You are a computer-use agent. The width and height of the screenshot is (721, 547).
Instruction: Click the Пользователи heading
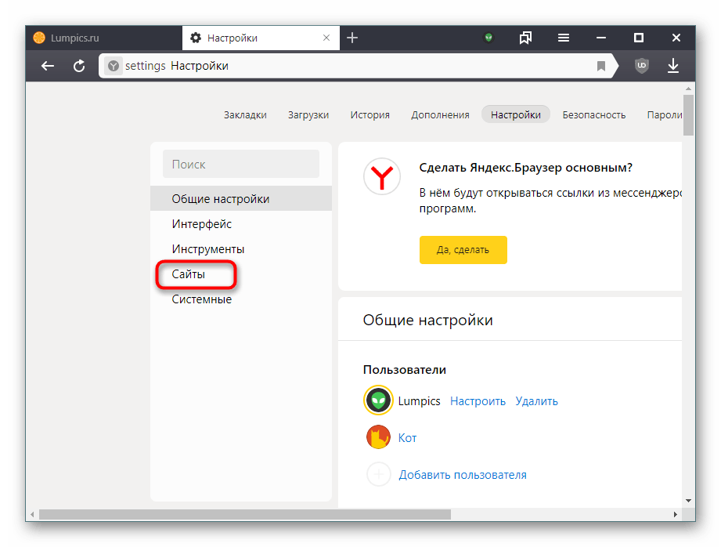404,370
